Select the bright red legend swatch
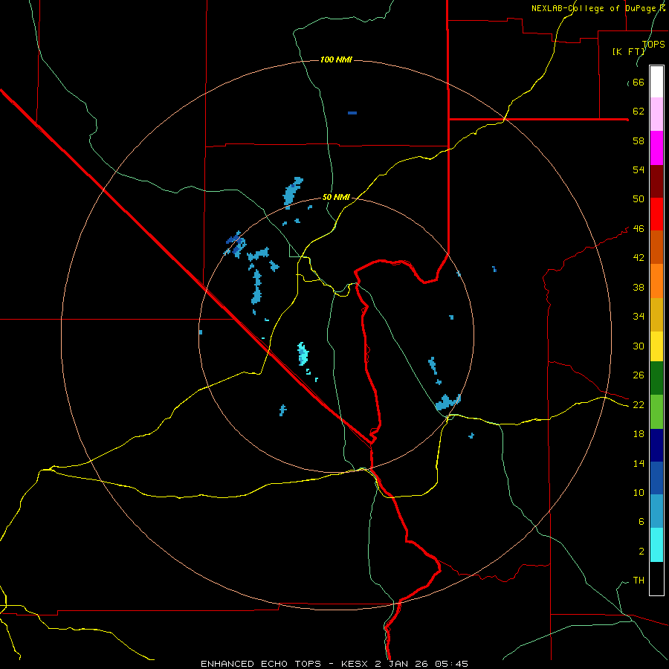 [656, 214]
